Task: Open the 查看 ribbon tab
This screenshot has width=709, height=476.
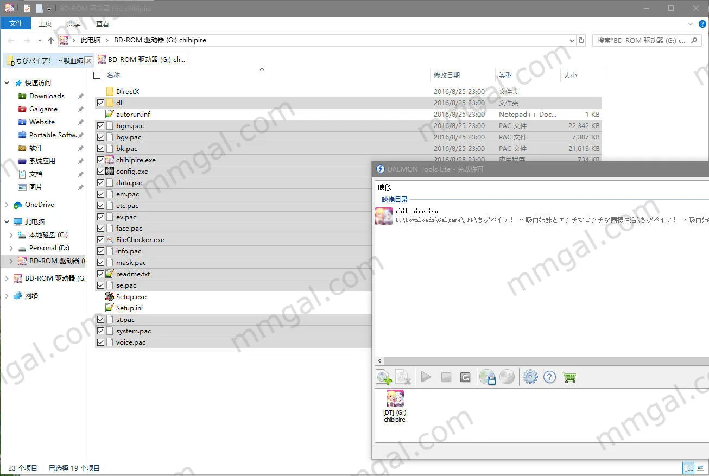Action: pos(103,23)
